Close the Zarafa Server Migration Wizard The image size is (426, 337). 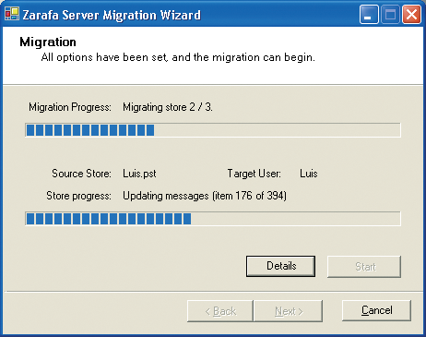[x=411, y=14]
